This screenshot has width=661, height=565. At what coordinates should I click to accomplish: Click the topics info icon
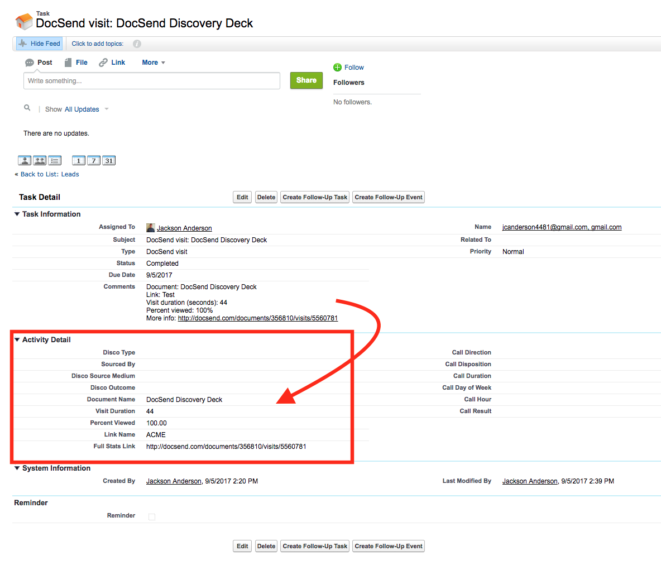click(137, 44)
